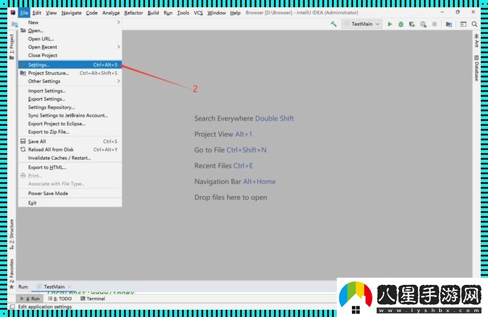Switch to the 4: Run tab
The height and width of the screenshot is (317, 488).
tap(30, 299)
